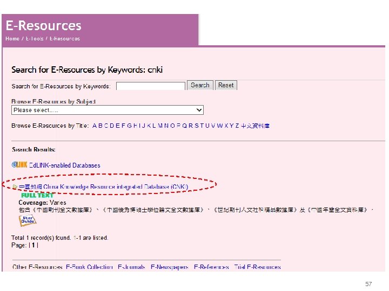Browse titles starting with Z
Screen dimensions: 389x291
click(x=237, y=126)
